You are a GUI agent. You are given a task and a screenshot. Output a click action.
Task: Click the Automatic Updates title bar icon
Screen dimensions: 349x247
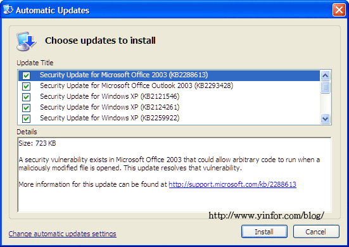point(8,9)
